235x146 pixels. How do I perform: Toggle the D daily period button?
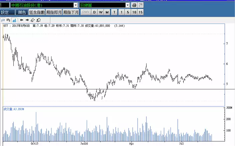click(x=94, y=12)
